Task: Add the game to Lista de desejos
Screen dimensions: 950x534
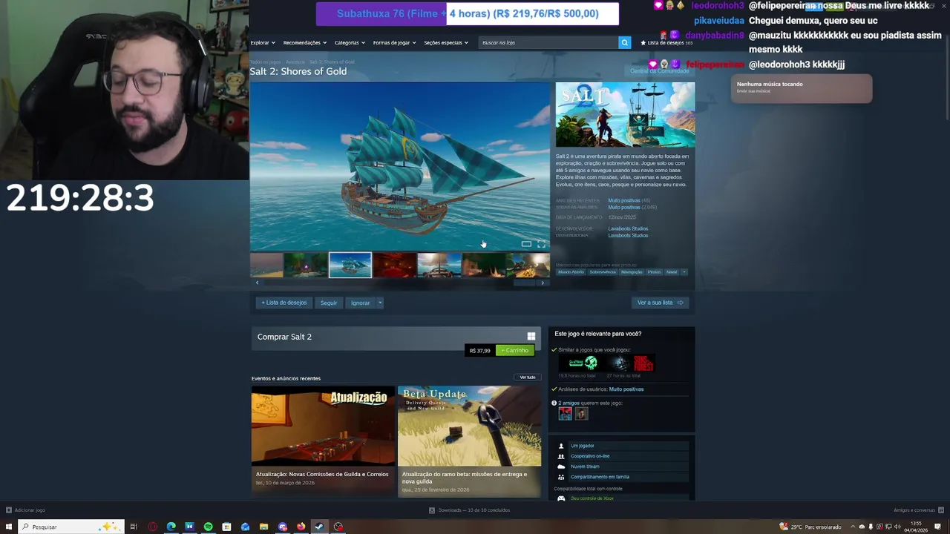Action: [x=284, y=303]
